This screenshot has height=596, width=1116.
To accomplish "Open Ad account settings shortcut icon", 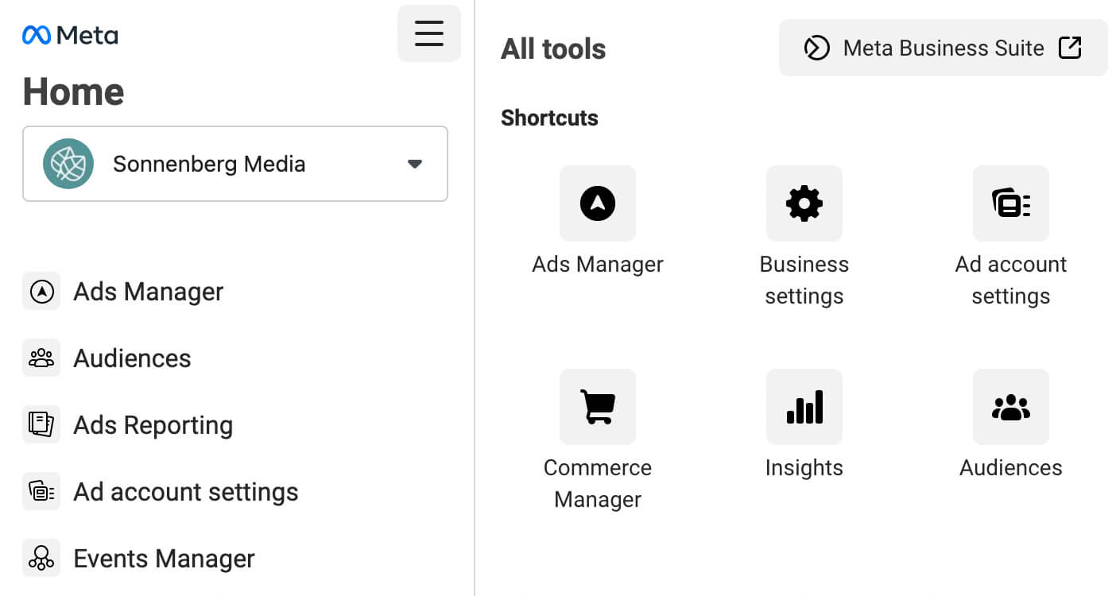I will [1010, 203].
